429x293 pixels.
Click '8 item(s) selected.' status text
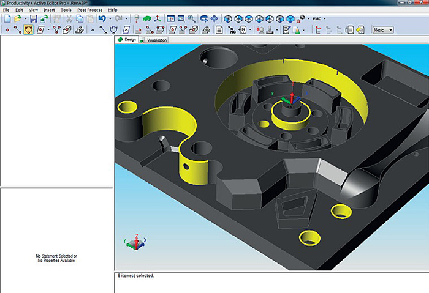coord(135,276)
